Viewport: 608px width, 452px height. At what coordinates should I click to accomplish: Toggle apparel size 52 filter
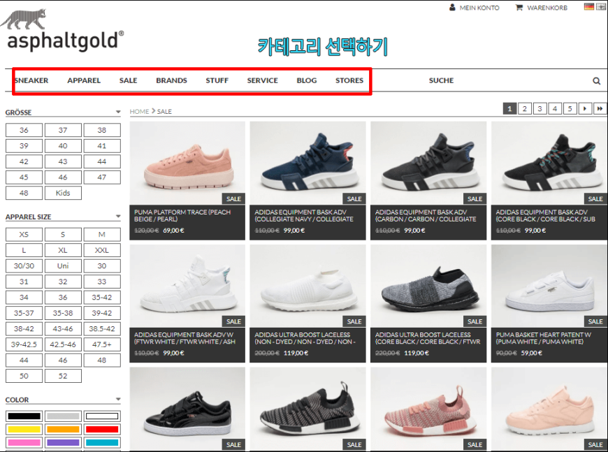point(63,376)
